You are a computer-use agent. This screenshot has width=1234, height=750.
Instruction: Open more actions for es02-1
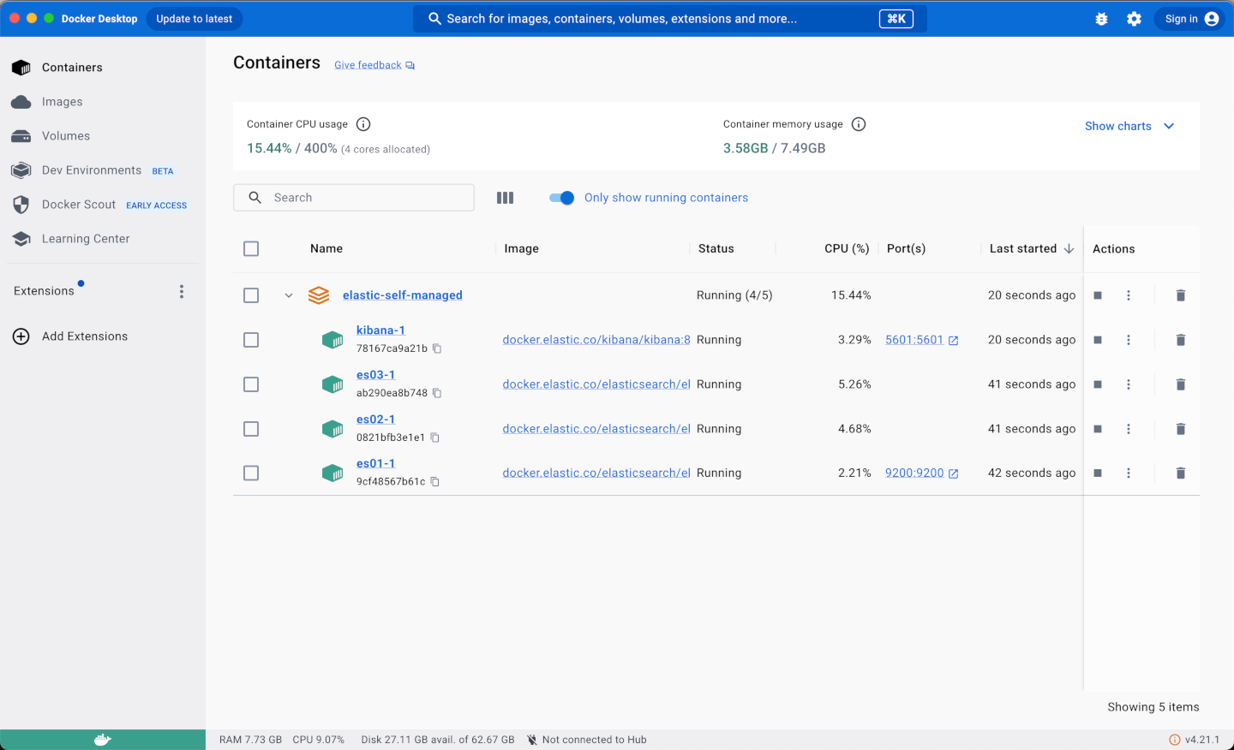[x=1129, y=429]
